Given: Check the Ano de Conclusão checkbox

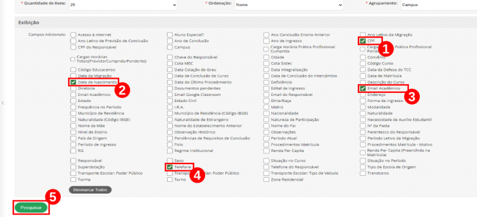Looking at the screenshot, I should [x=170, y=41].
